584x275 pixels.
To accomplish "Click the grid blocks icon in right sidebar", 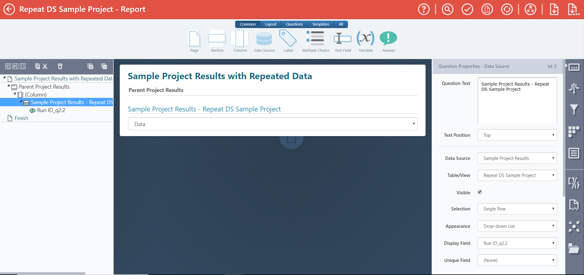I will click(574, 132).
